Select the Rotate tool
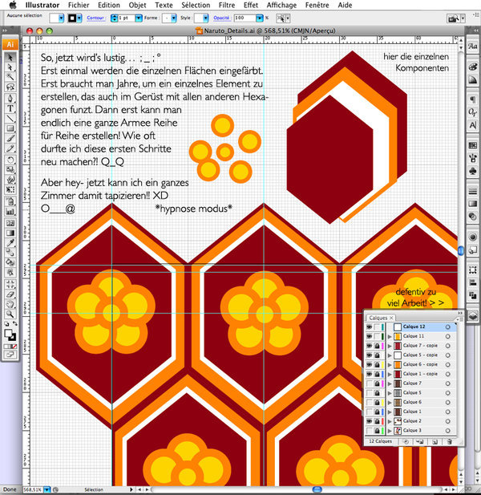This screenshot has height=495, width=481. 10,160
